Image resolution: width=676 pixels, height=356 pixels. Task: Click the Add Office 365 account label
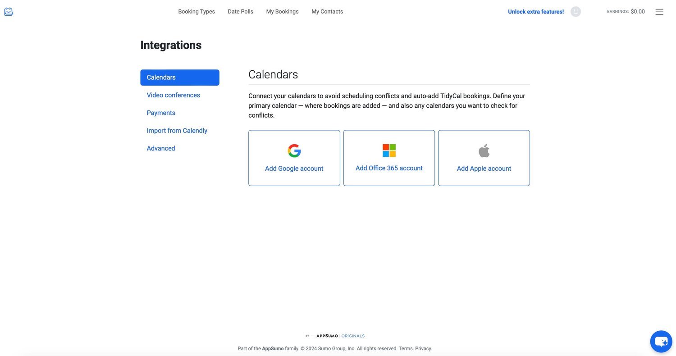pos(389,168)
